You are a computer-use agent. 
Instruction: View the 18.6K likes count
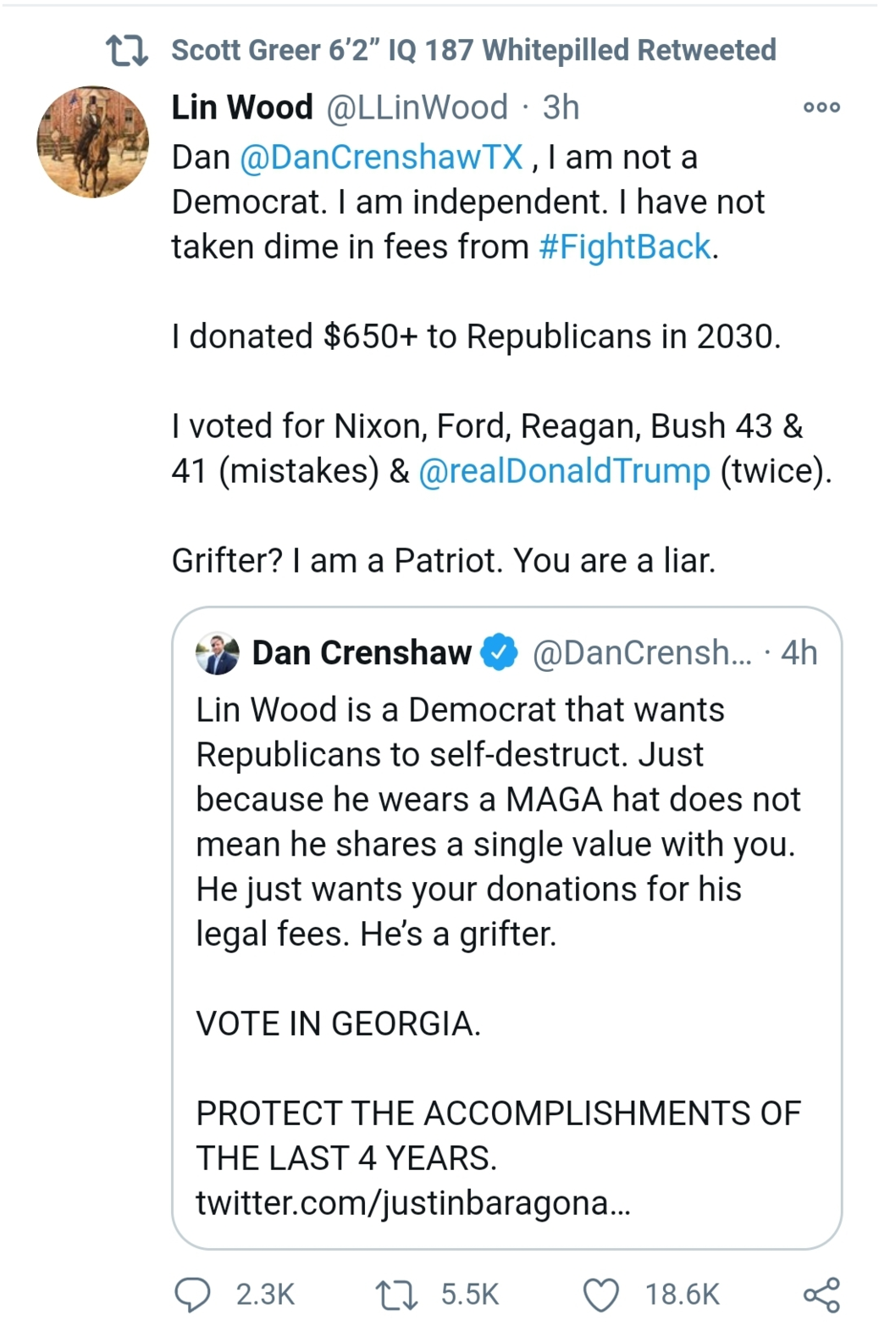pos(682,1295)
